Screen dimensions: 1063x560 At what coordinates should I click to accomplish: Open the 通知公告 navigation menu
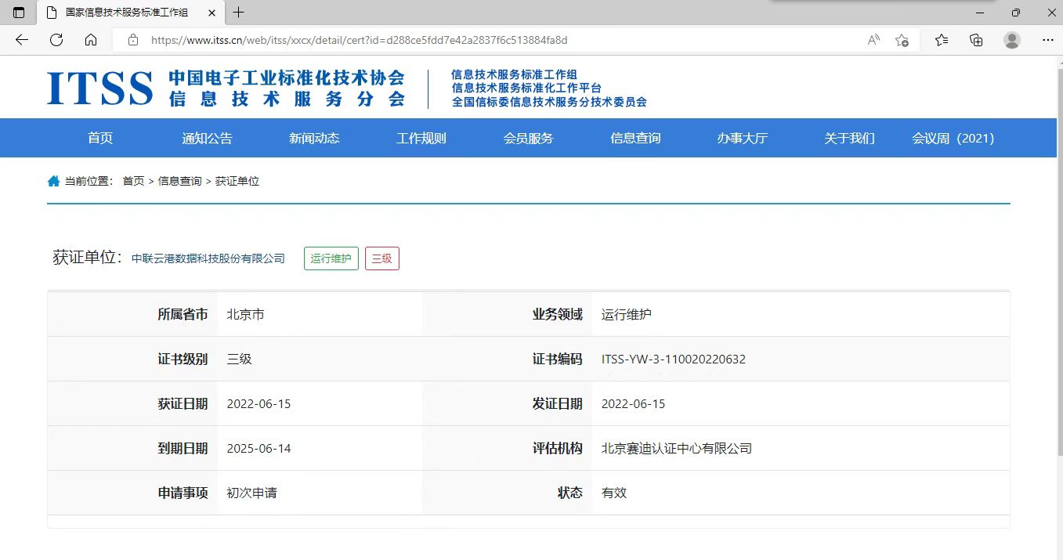click(x=208, y=138)
